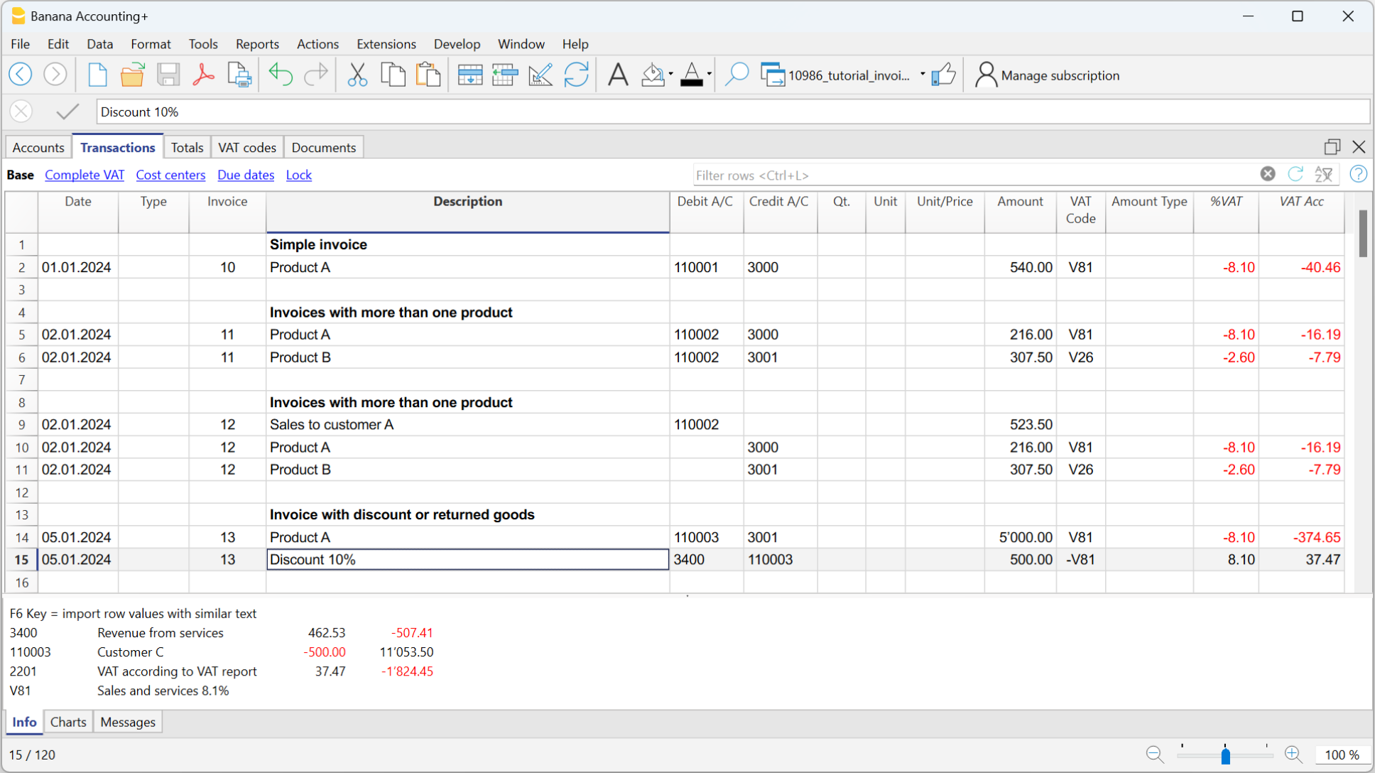Viewport: 1375px width, 773px height.
Task: Open the Complete VAT view link
Action: (85, 175)
